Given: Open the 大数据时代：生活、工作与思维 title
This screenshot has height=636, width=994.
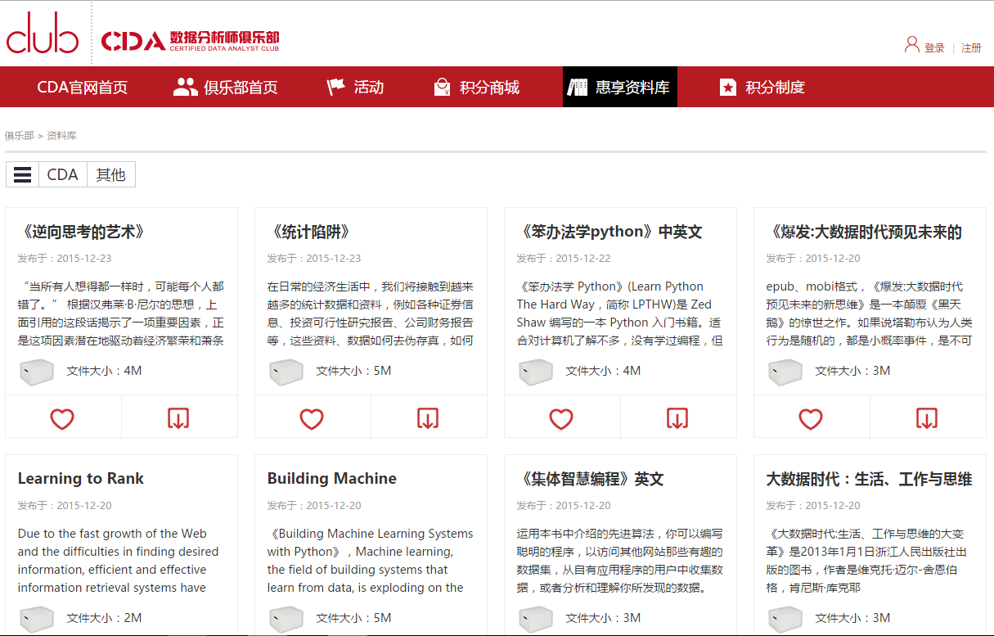Looking at the screenshot, I should pos(869,479).
